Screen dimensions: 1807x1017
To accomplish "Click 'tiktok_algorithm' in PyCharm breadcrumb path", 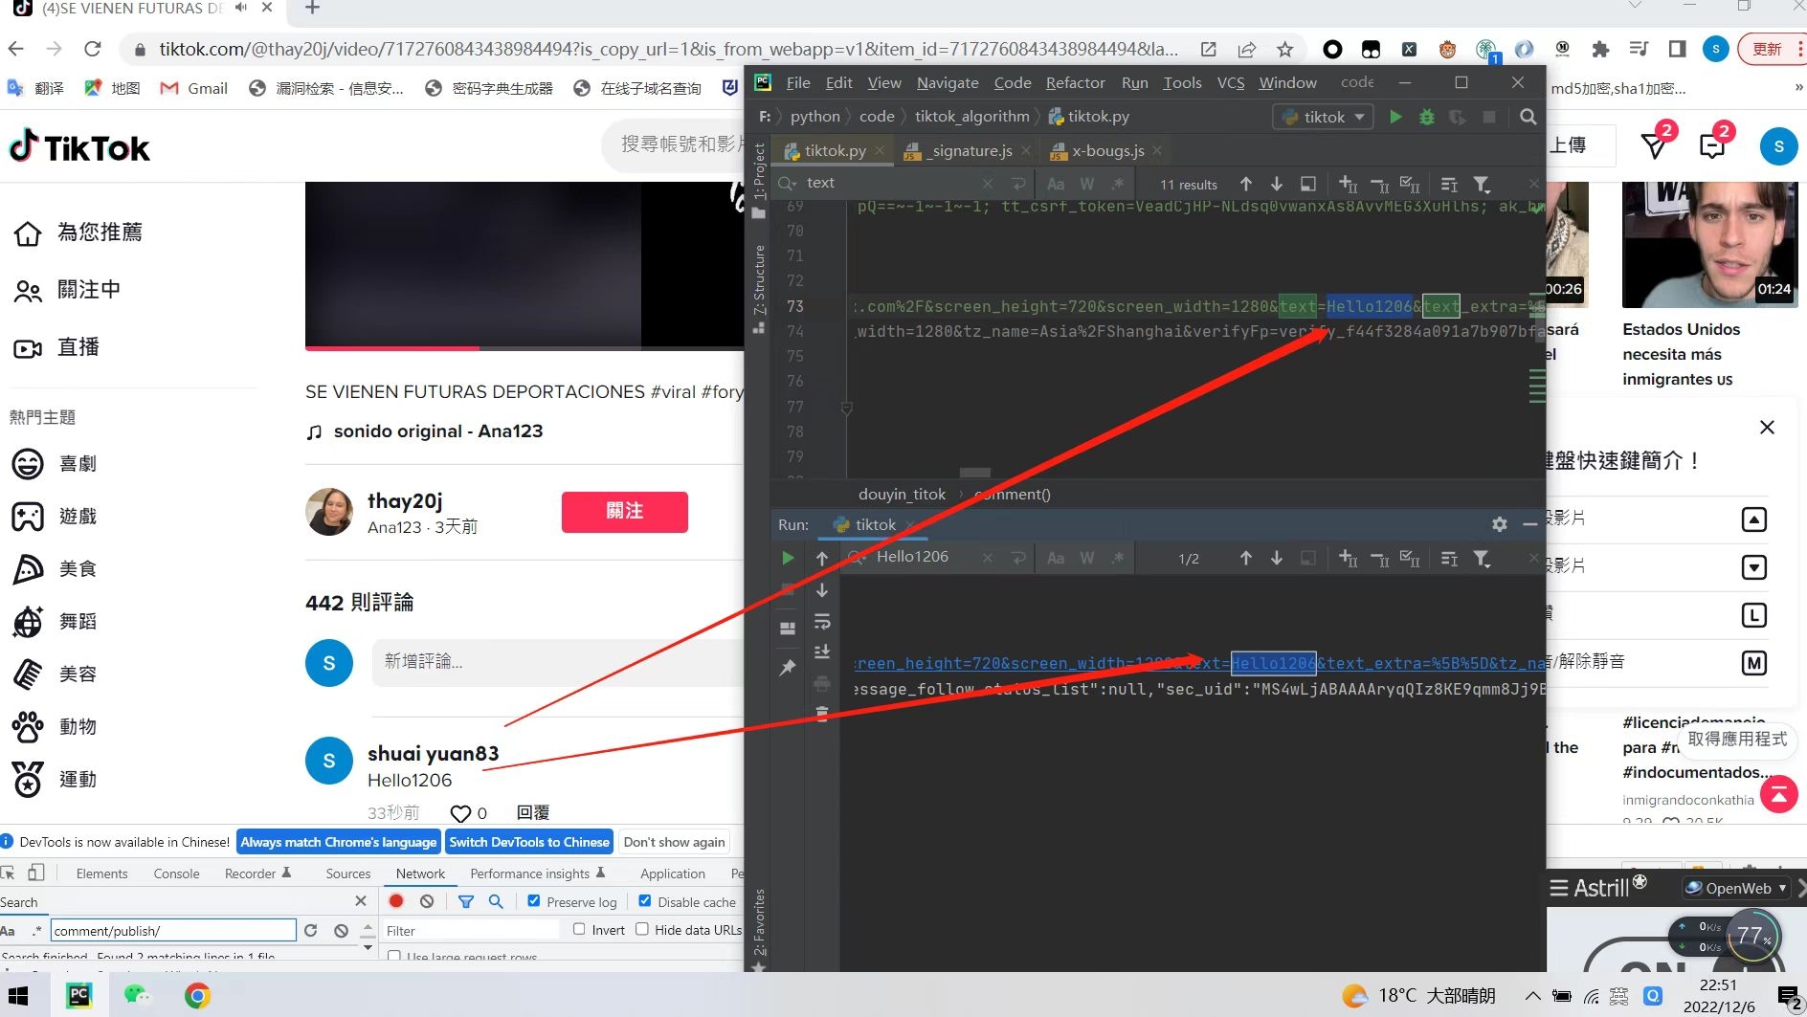I will tap(972, 117).
